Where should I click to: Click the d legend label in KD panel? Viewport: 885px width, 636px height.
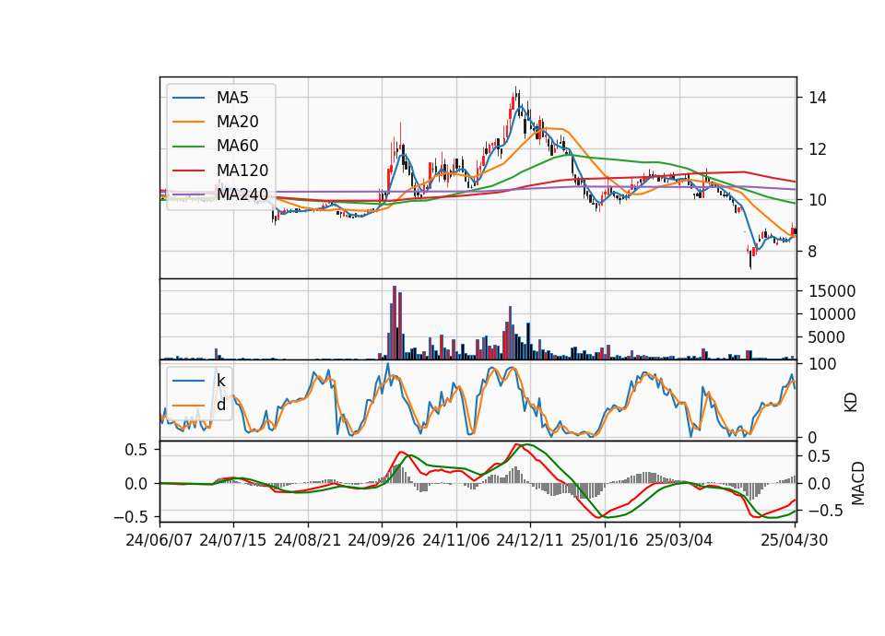click(x=221, y=405)
